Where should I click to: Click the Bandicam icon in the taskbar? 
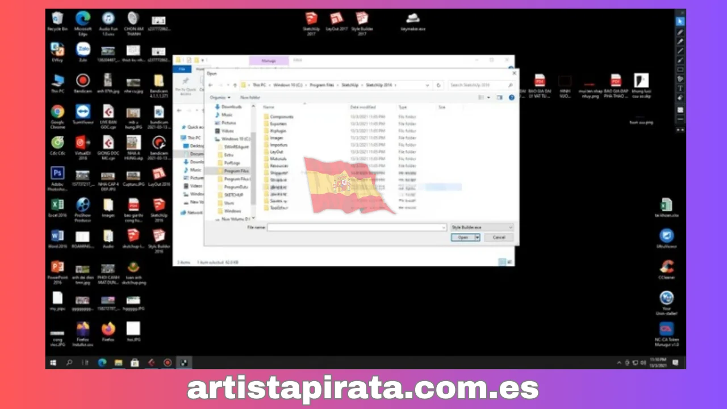click(168, 362)
